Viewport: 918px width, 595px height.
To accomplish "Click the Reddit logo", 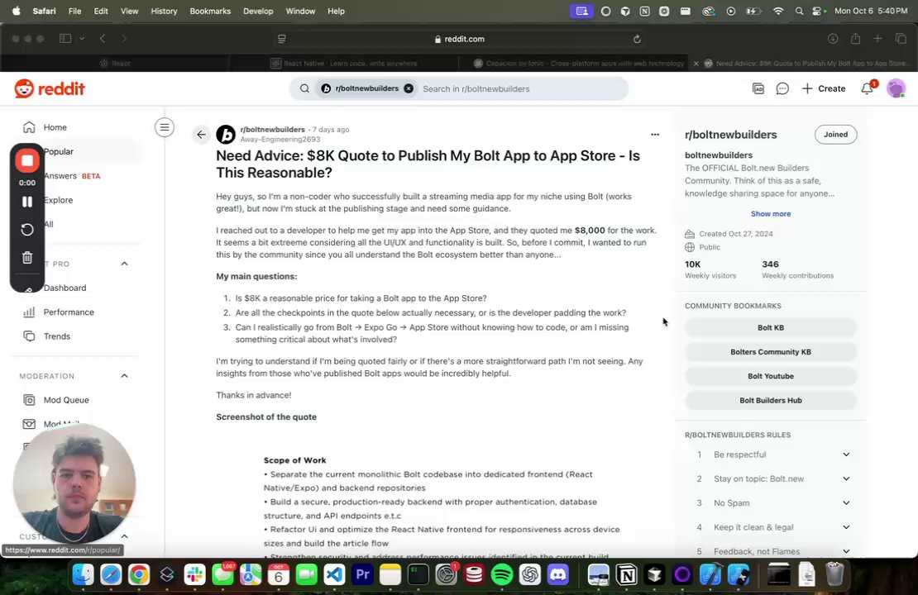I will (x=50, y=88).
